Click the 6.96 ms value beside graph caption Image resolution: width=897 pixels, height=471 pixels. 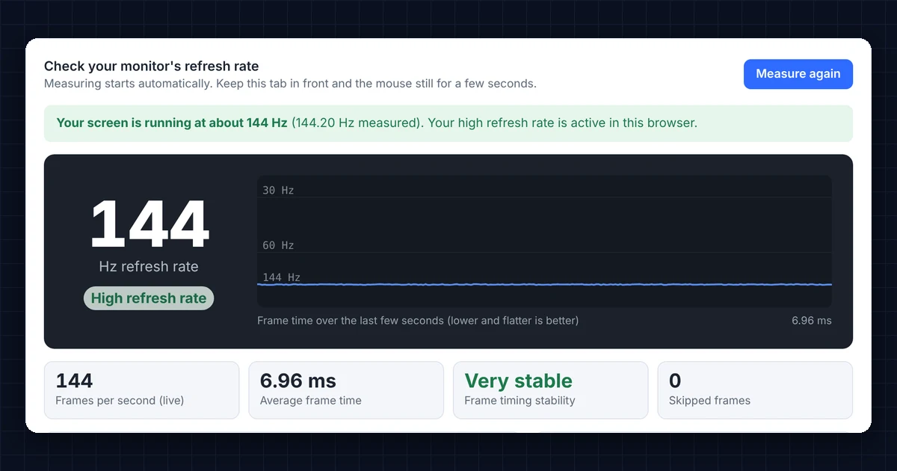click(x=812, y=321)
